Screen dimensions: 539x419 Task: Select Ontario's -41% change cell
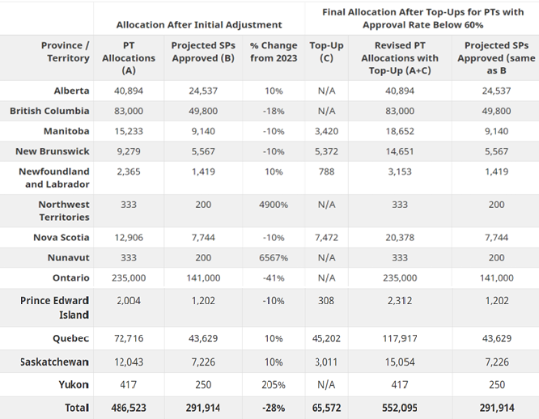coord(274,278)
